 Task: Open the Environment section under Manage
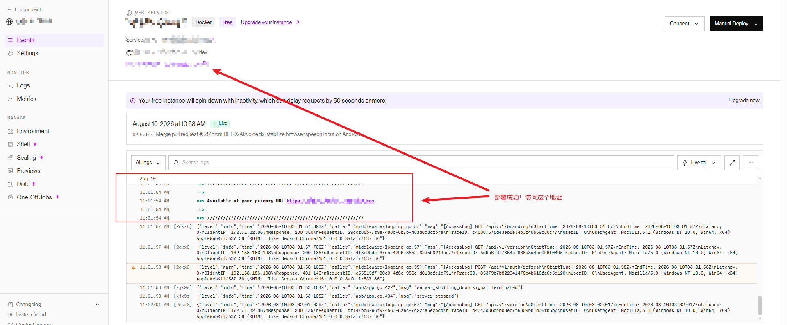[x=33, y=131]
